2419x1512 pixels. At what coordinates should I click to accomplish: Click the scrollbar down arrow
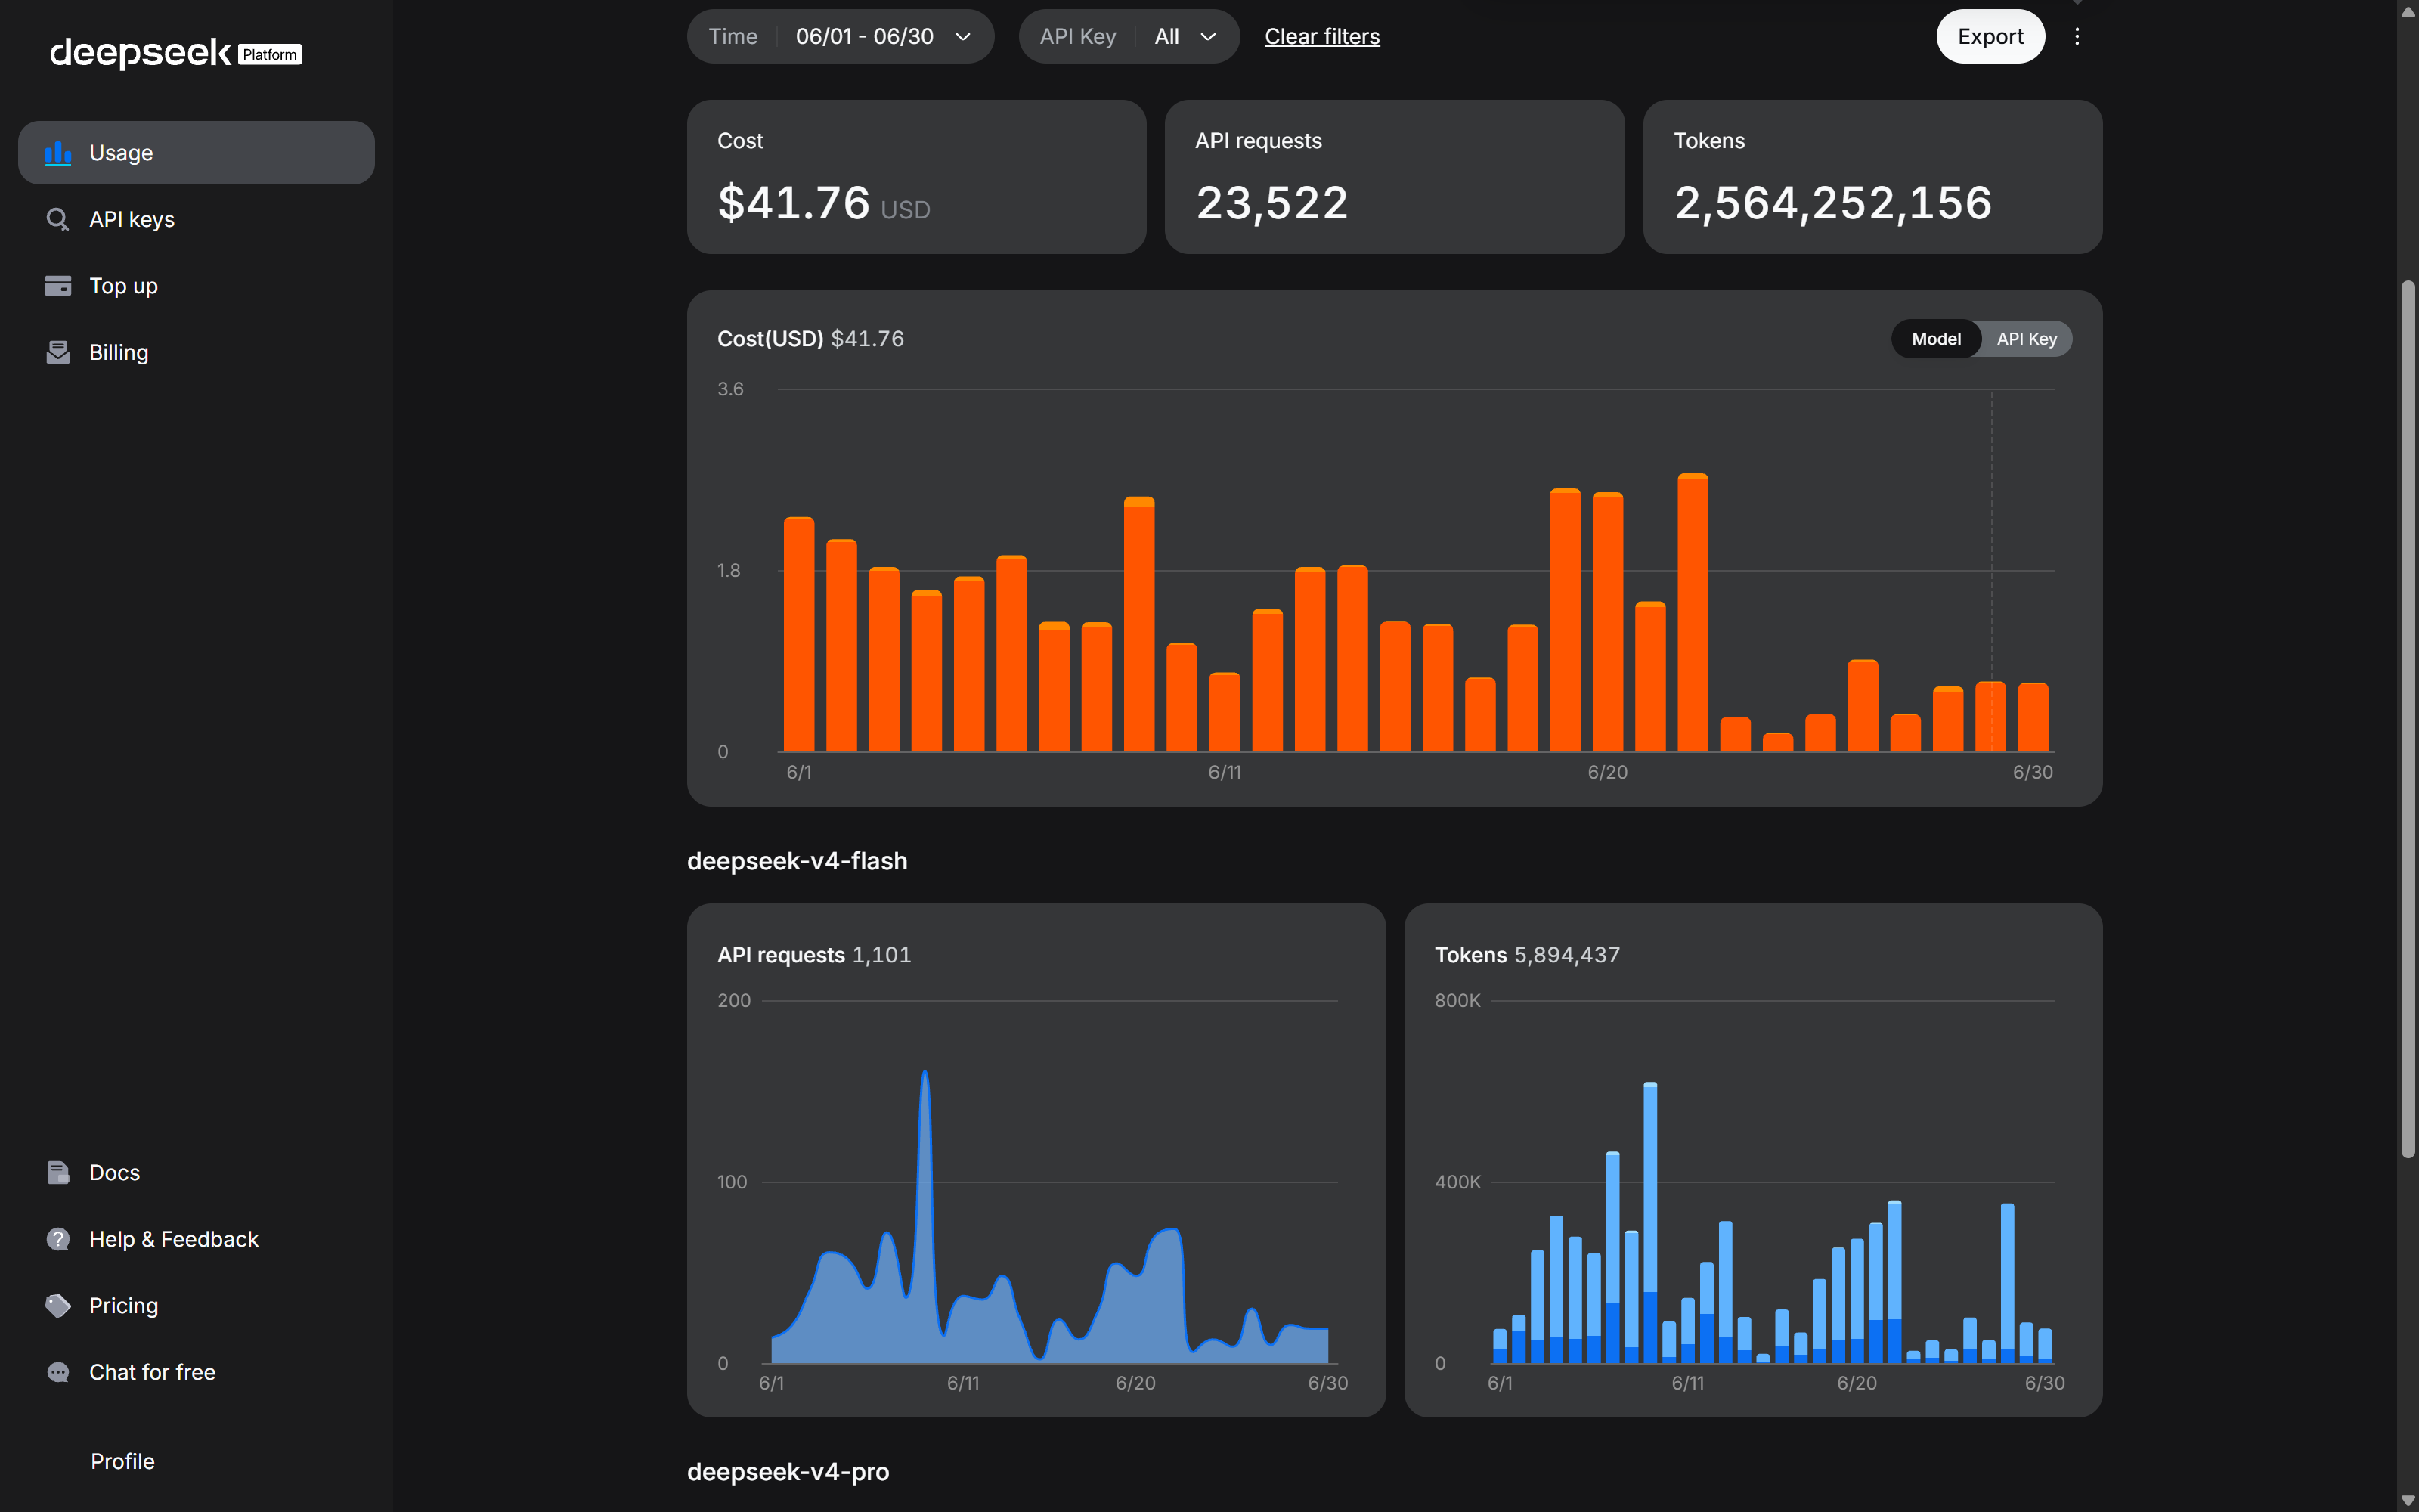(x=2408, y=1501)
